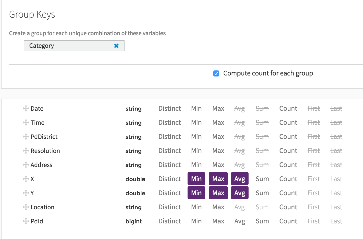363x239 pixels.
Task: Enable Distinct for Time column
Action: (170, 123)
